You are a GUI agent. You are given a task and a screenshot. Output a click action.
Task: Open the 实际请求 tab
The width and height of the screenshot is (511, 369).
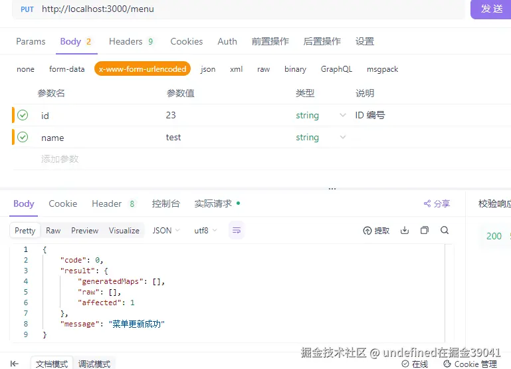(x=217, y=203)
